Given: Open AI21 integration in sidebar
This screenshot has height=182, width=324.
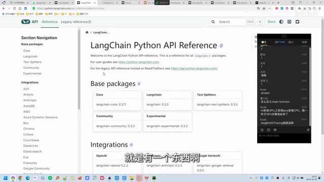Looking at the screenshot, I should [26, 89].
